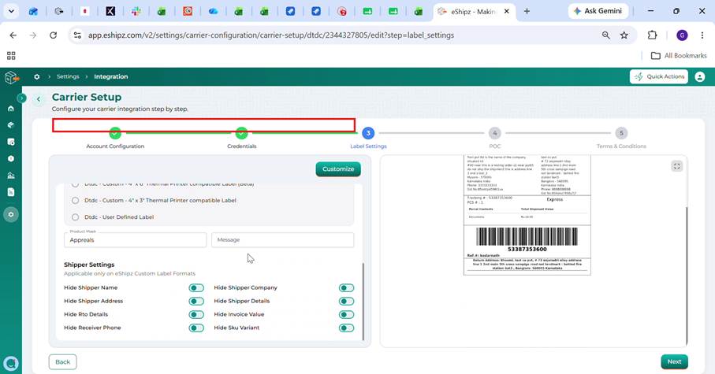Click label settings panel scrollbar
This screenshot has height=374, width=715.
(x=363, y=301)
